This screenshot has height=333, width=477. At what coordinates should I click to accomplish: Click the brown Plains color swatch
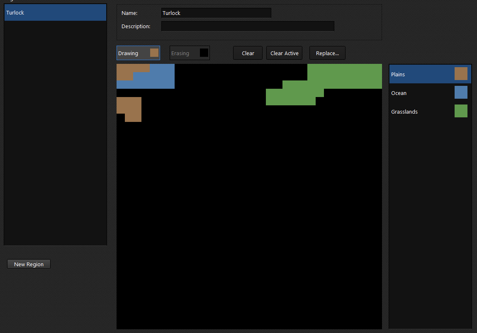pos(461,73)
